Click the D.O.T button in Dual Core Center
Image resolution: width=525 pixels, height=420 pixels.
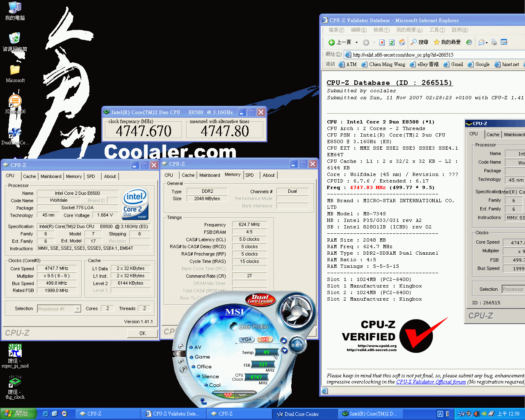297,345
